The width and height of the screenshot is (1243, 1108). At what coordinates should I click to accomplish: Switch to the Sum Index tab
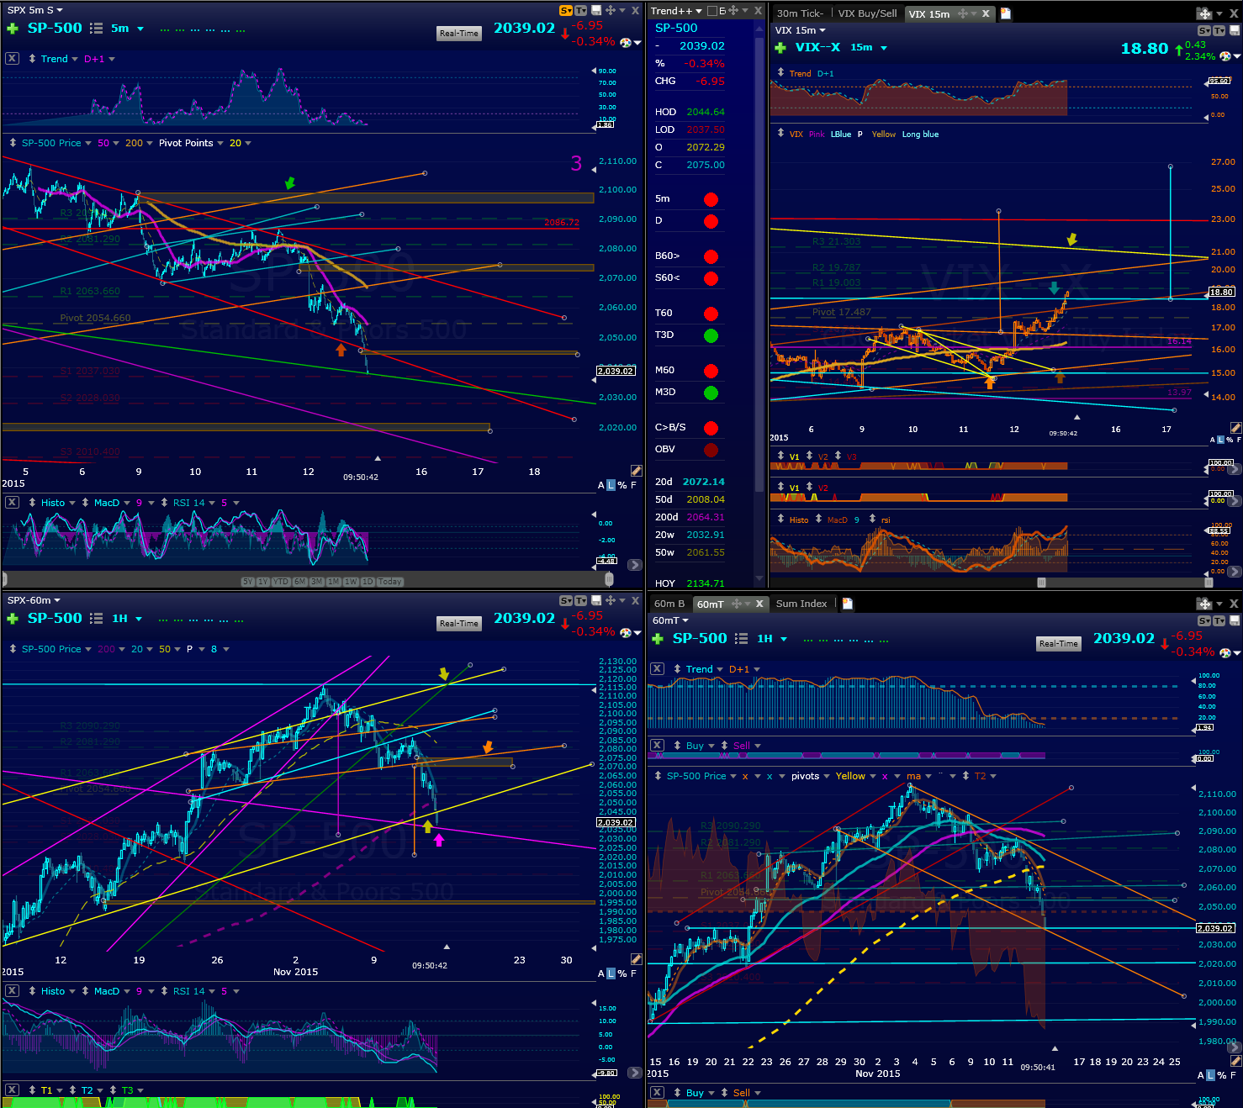tap(801, 604)
